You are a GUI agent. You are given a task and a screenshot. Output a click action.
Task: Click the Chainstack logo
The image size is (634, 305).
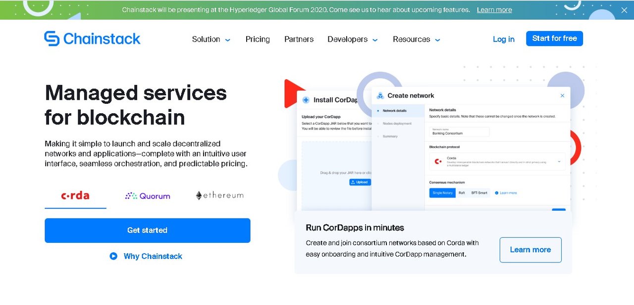pos(92,39)
